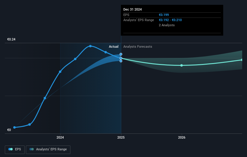
Task: Select the second EPS data point from the left
Action: pos(29,125)
